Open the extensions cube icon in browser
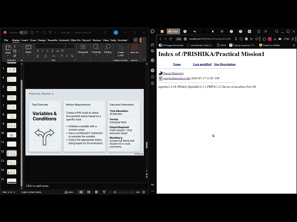 point(264,39)
